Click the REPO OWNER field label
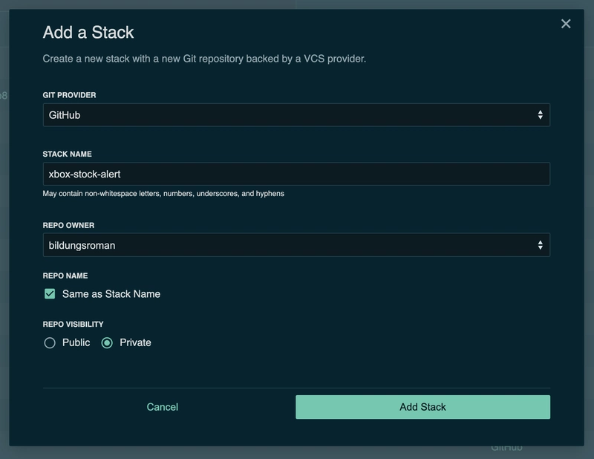 [68, 226]
